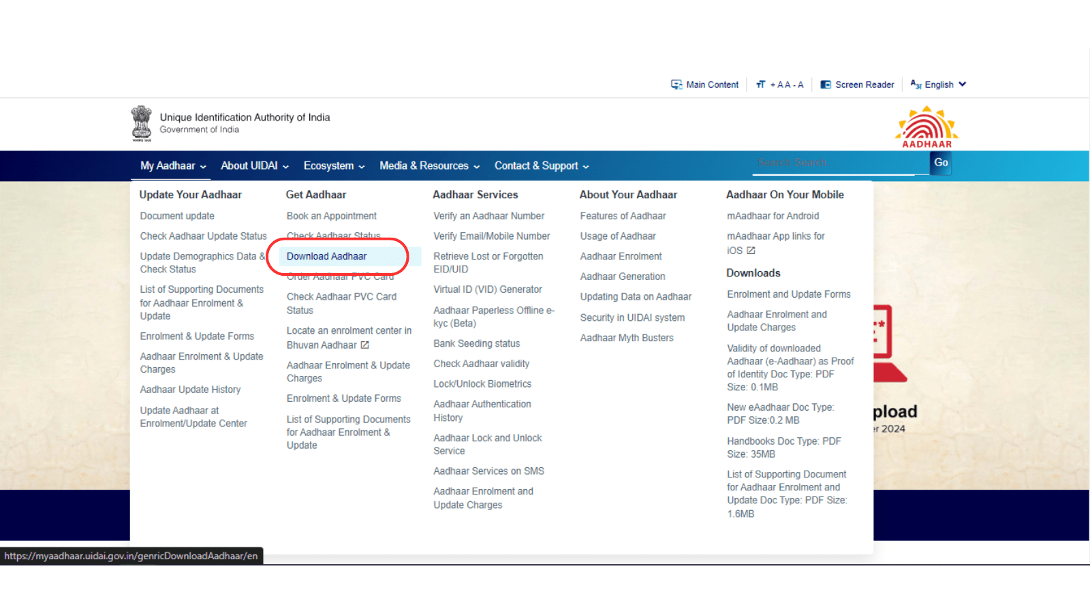Select Updating Data on Aadhaar

[x=636, y=297]
